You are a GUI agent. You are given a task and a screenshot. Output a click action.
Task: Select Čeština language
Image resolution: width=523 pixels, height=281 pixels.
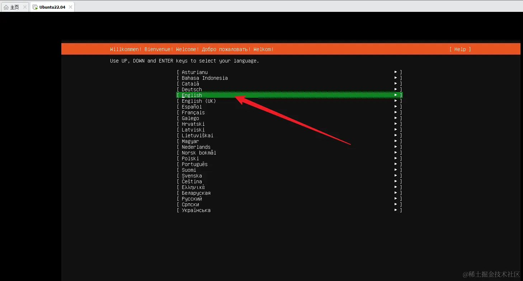point(289,181)
